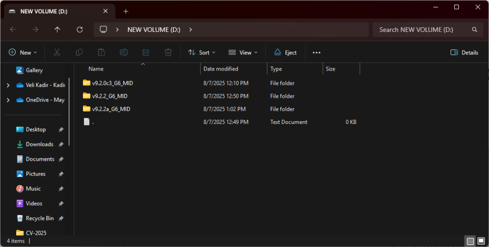Select the v9.2.2a_G6_MID folder

(111, 109)
